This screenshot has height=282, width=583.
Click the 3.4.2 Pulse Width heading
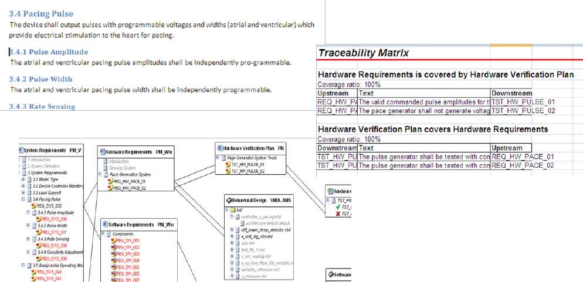tap(40, 79)
